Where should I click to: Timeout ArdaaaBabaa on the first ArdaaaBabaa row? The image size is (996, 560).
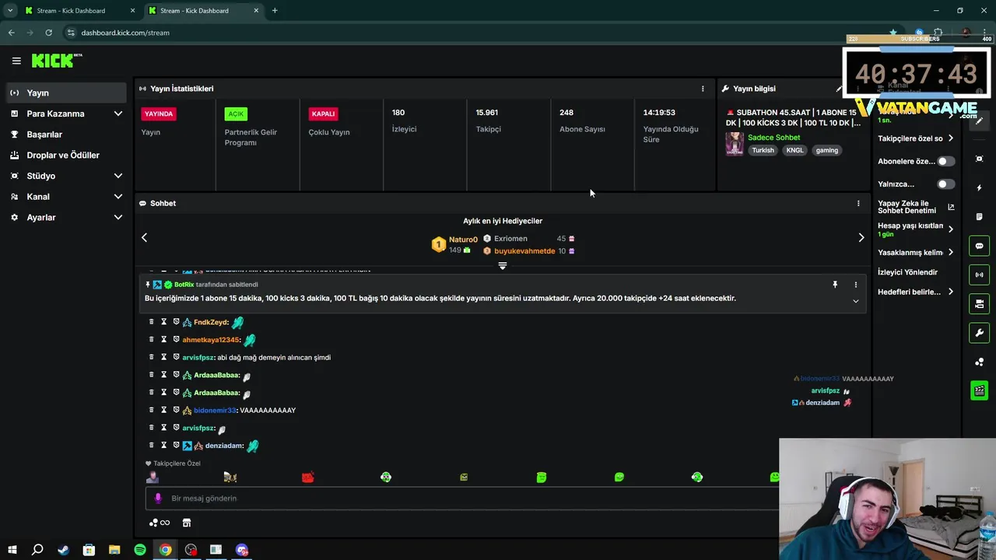point(164,375)
